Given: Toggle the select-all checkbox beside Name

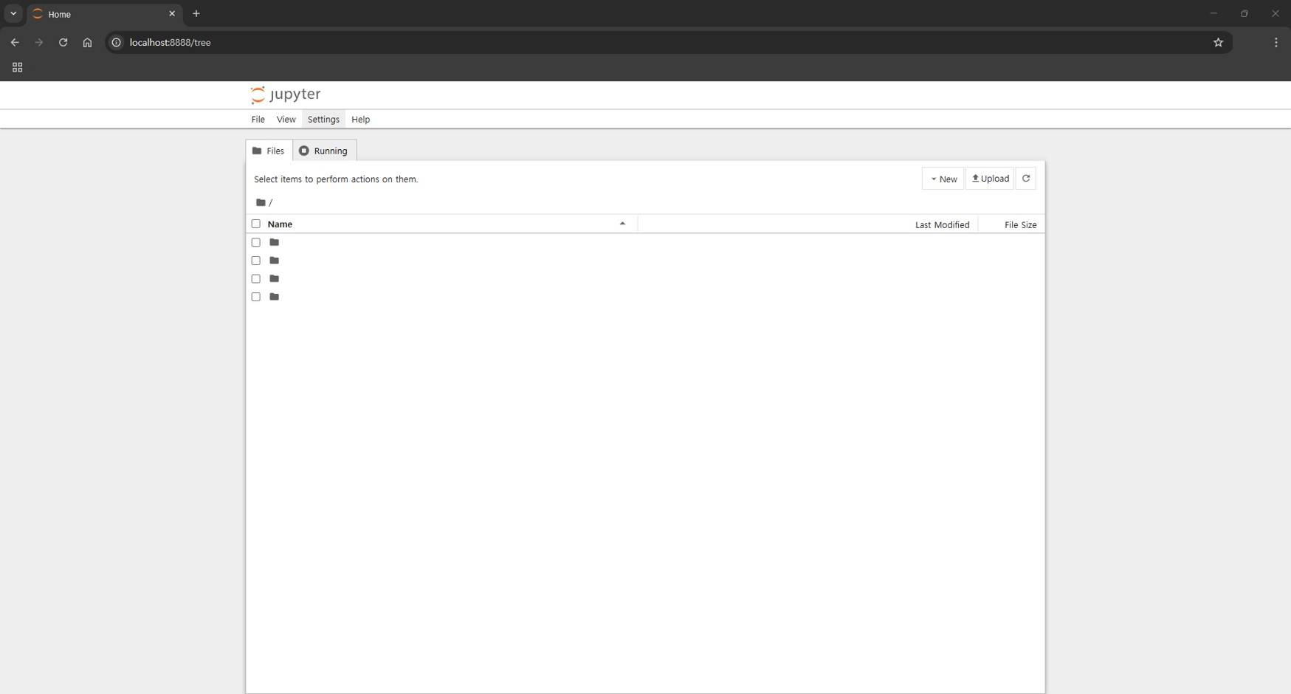Looking at the screenshot, I should (256, 224).
